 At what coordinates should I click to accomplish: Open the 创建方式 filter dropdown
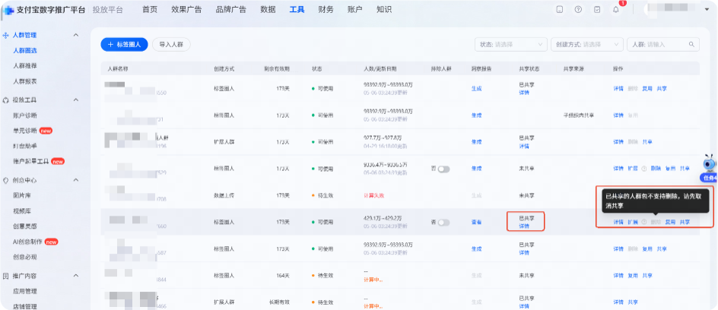[587, 44]
